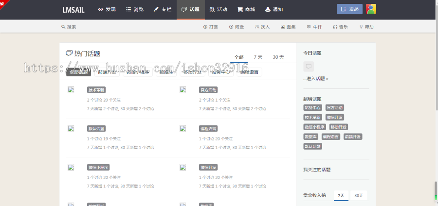
Task: Open the 活动 nav item
Action: (219, 10)
